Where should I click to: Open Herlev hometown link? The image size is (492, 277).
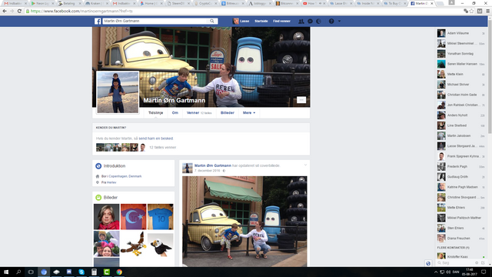(x=111, y=182)
